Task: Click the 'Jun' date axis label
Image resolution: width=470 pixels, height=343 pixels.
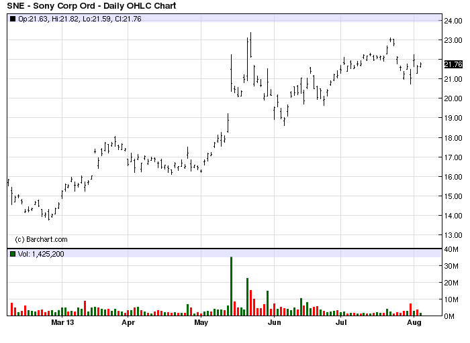Action: pyautogui.click(x=274, y=322)
